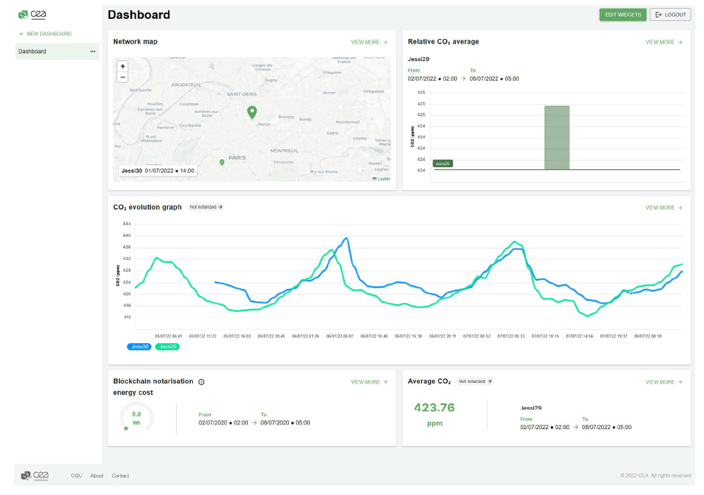Click x-axis label 08/07/22 00:18
The height and width of the screenshot is (495, 704).
click(x=648, y=336)
